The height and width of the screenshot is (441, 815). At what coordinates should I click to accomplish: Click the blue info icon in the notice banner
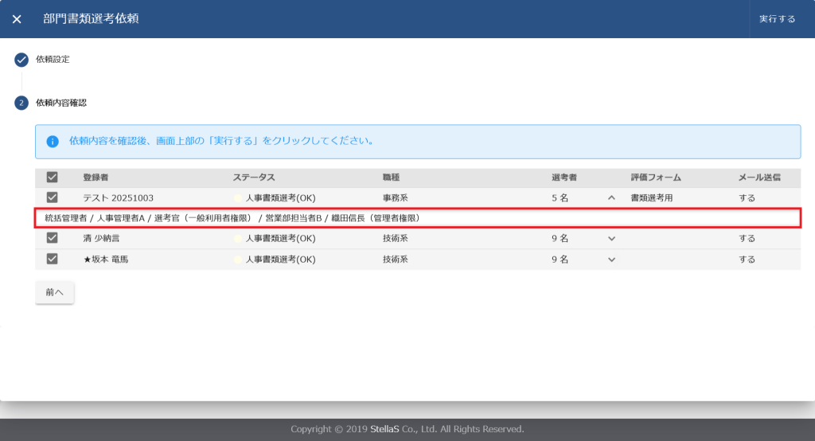(x=53, y=142)
